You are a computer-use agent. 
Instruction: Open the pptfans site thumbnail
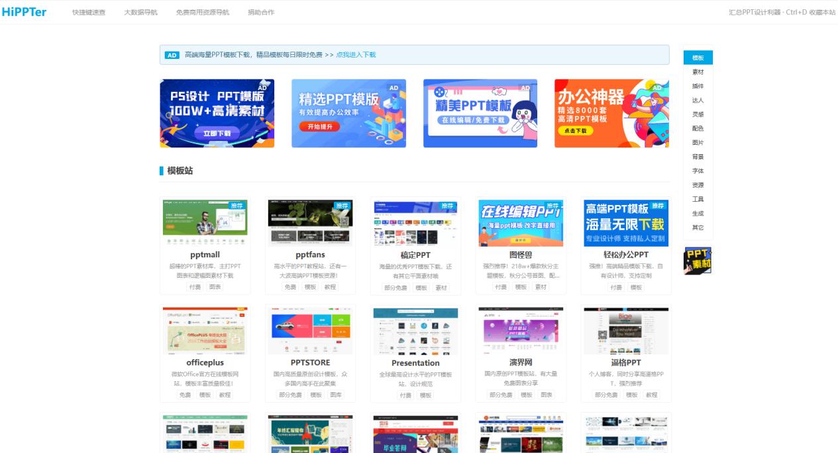[310, 221]
